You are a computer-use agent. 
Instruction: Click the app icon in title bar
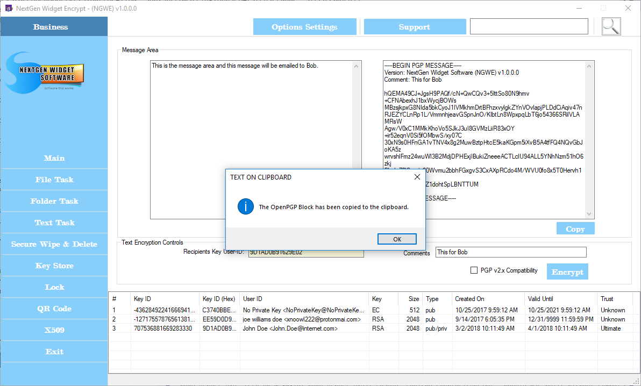click(9, 8)
